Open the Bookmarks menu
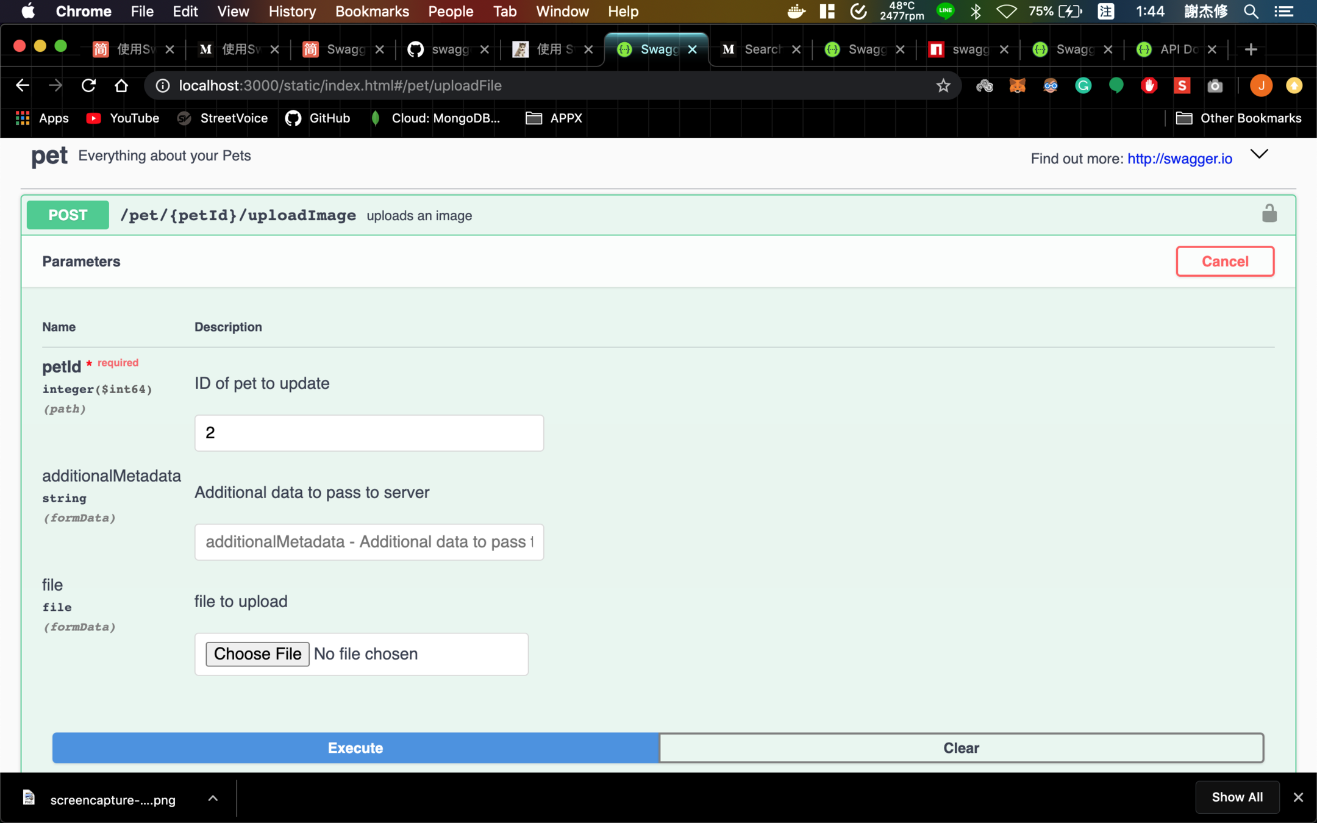The image size is (1317, 823). coord(371,12)
